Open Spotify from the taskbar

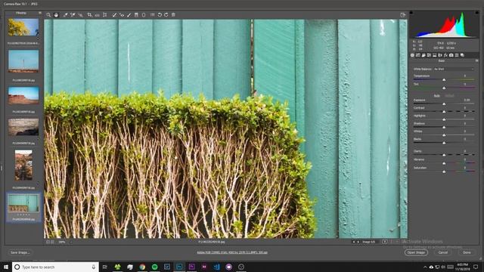coord(154,267)
